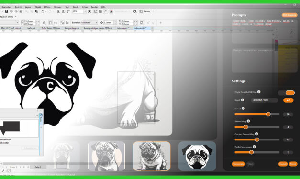Click the paste clipboard icon in toolbar
300x179 pixels.
[x=36, y=11]
